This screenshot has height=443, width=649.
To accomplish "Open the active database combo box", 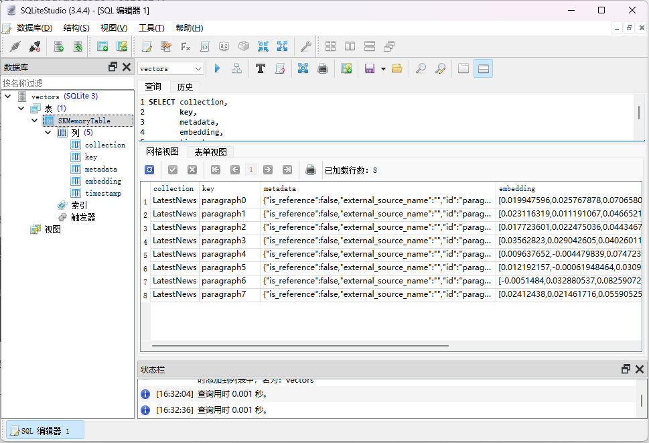I will click(199, 68).
